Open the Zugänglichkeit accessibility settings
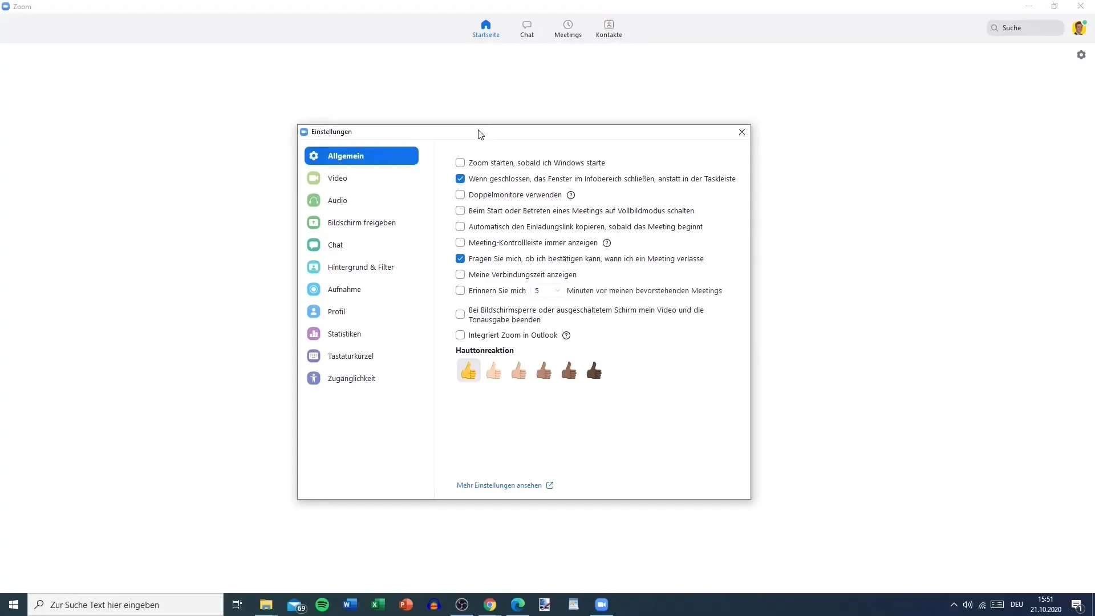Viewport: 1095px width, 616px height. point(361,378)
